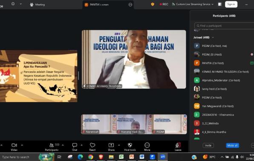Expand the Participants options arrow
The width and height of the screenshot is (254, 161).
click(63, 145)
